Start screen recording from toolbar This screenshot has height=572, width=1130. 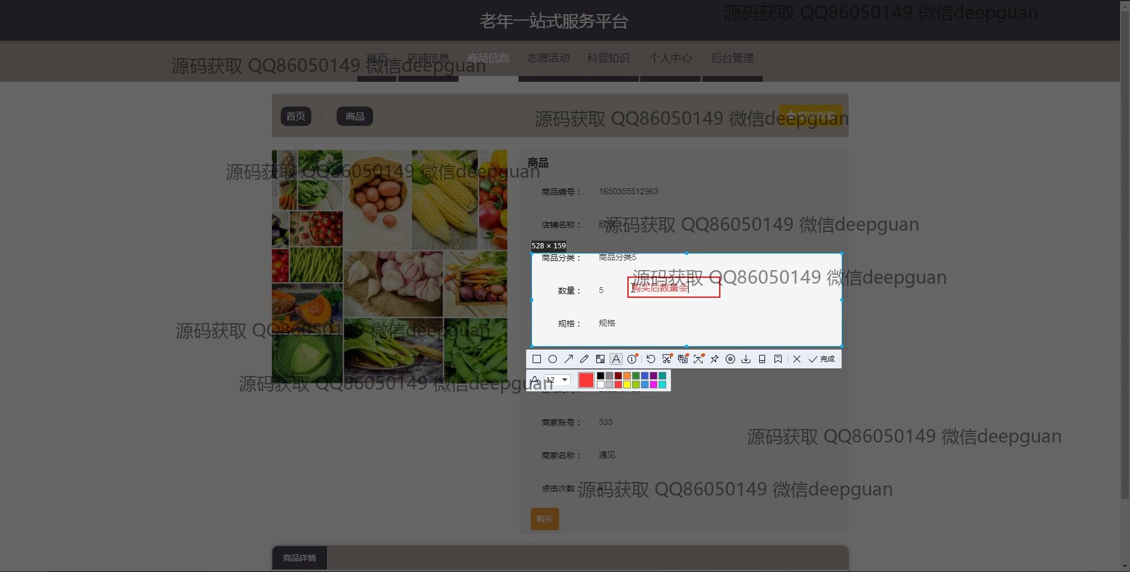(x=730, y=359)
